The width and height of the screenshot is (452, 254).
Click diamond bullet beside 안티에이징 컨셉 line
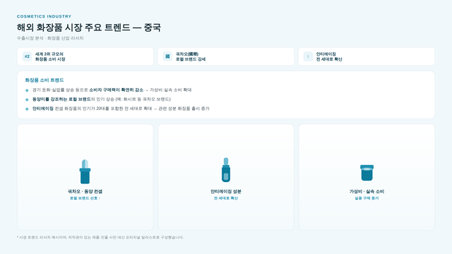[27, 109]
